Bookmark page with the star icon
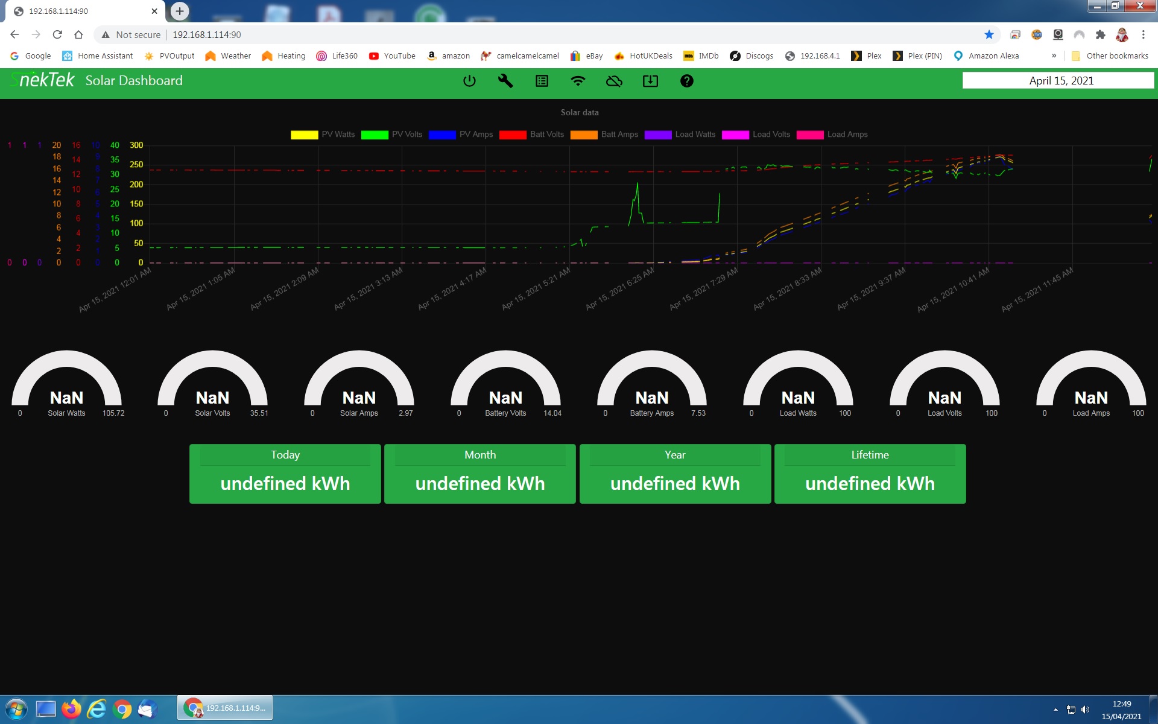The width and height of the screenshot is (1158, 724). (x=989, y=34)
